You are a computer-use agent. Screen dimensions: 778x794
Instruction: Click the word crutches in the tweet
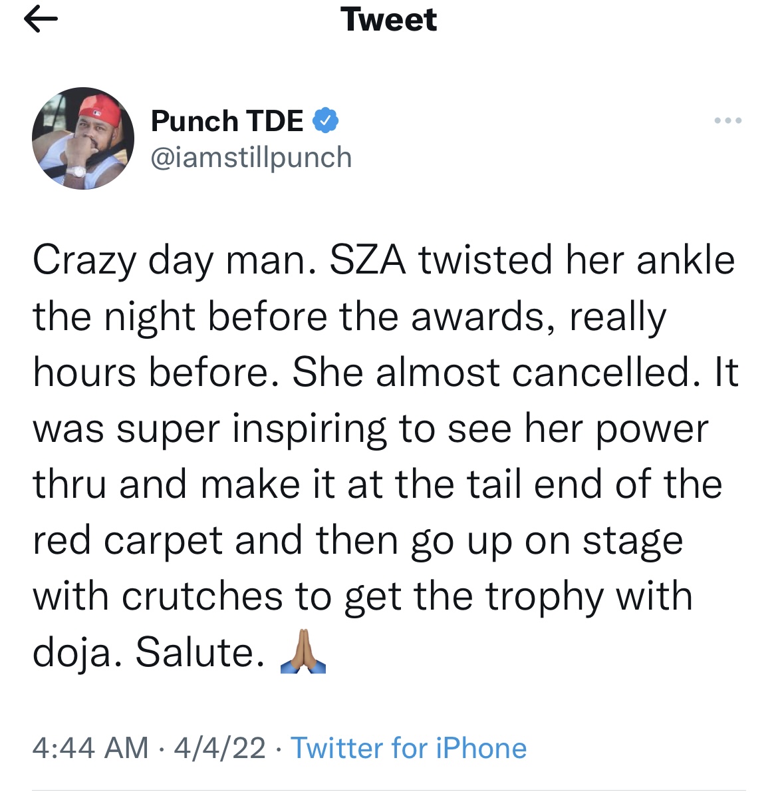pos(202,596)
